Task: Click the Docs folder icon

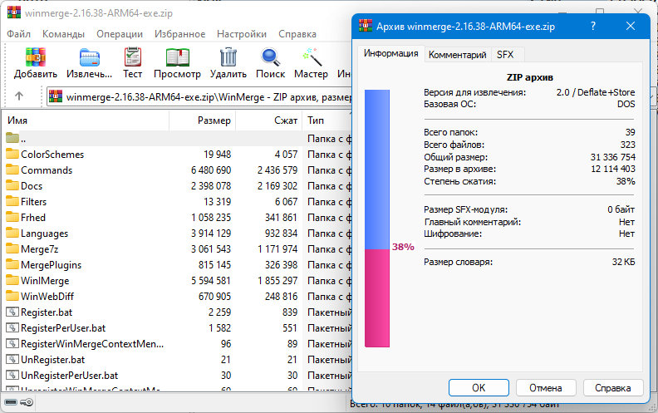Action: point(12,185)
